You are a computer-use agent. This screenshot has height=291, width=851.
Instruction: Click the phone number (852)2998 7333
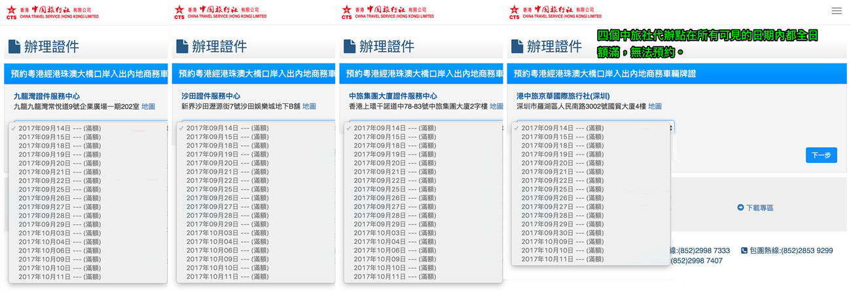[704, 250]
